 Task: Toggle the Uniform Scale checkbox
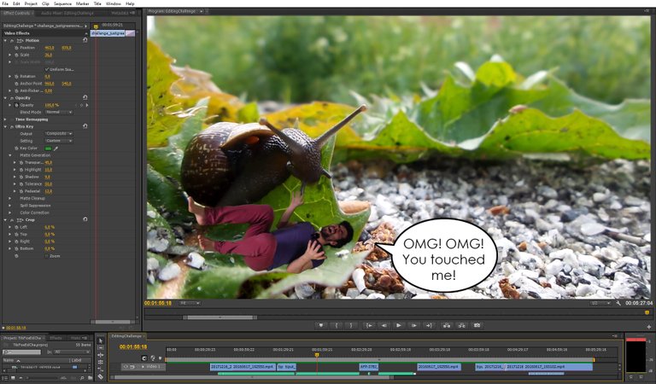coord(47,69)
